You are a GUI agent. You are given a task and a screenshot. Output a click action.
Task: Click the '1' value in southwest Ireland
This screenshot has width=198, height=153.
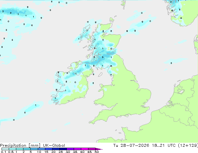[55, 98]
